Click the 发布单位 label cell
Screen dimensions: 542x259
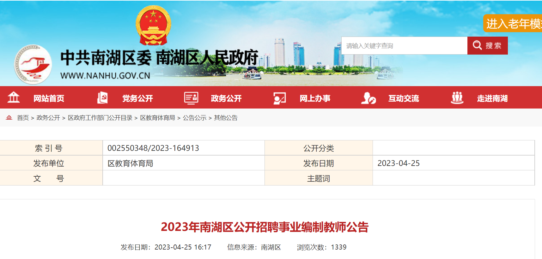(51, 163)
